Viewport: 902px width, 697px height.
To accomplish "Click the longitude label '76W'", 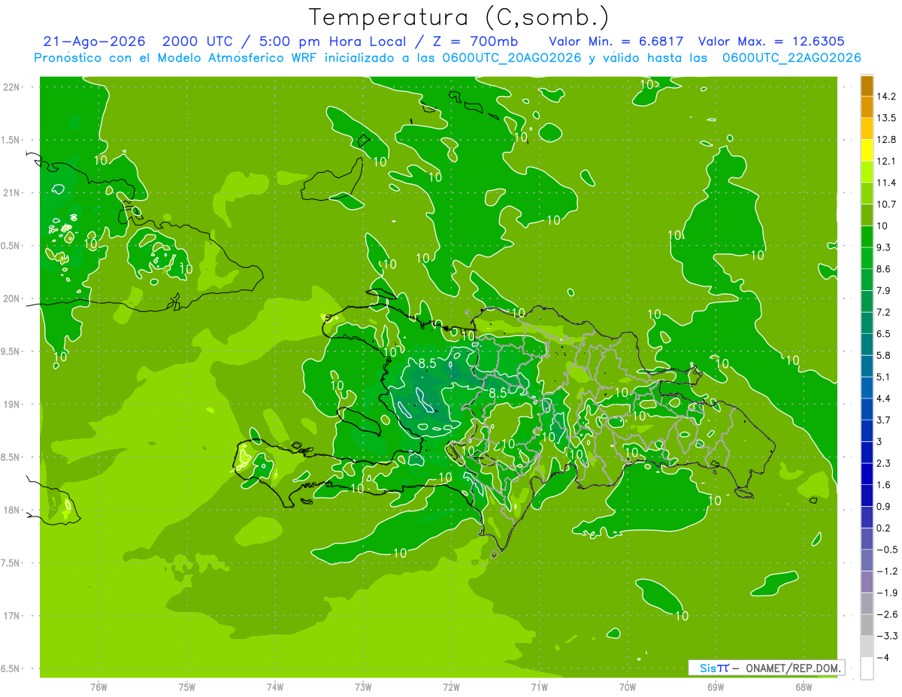I will 98,686.
